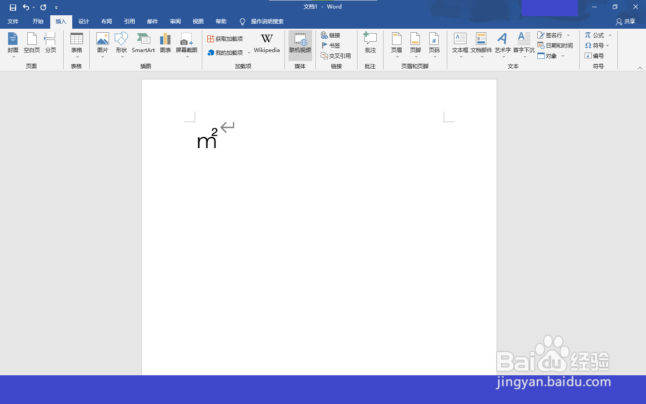Switch to the 审阅 tab
Screen dimensions: 646x404
[175, 22]
